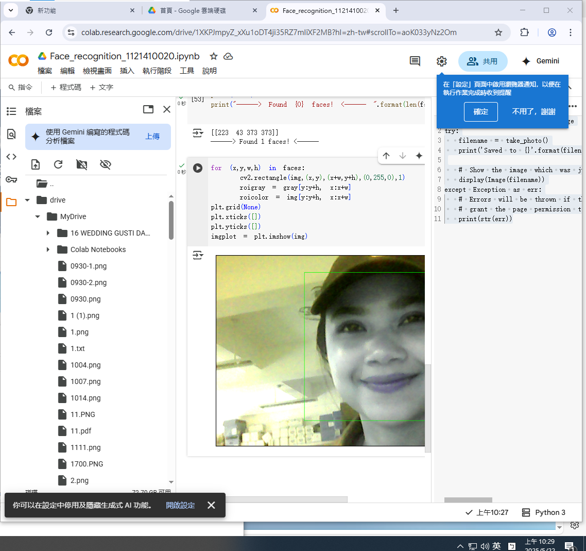Image resolution: width=586 pixels, height=551 pixels.
Task: Open the 執行階段 runtime menu
Action: pyautogui.click(x=157, y=71)
